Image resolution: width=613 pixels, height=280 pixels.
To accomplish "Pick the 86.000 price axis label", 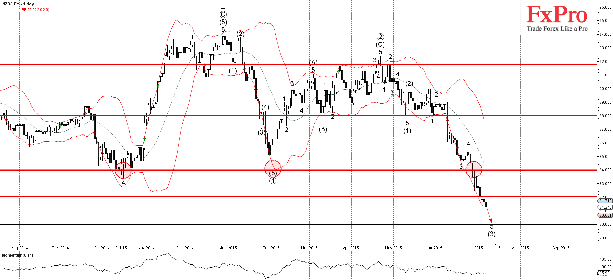I will [x=606, y=143].
